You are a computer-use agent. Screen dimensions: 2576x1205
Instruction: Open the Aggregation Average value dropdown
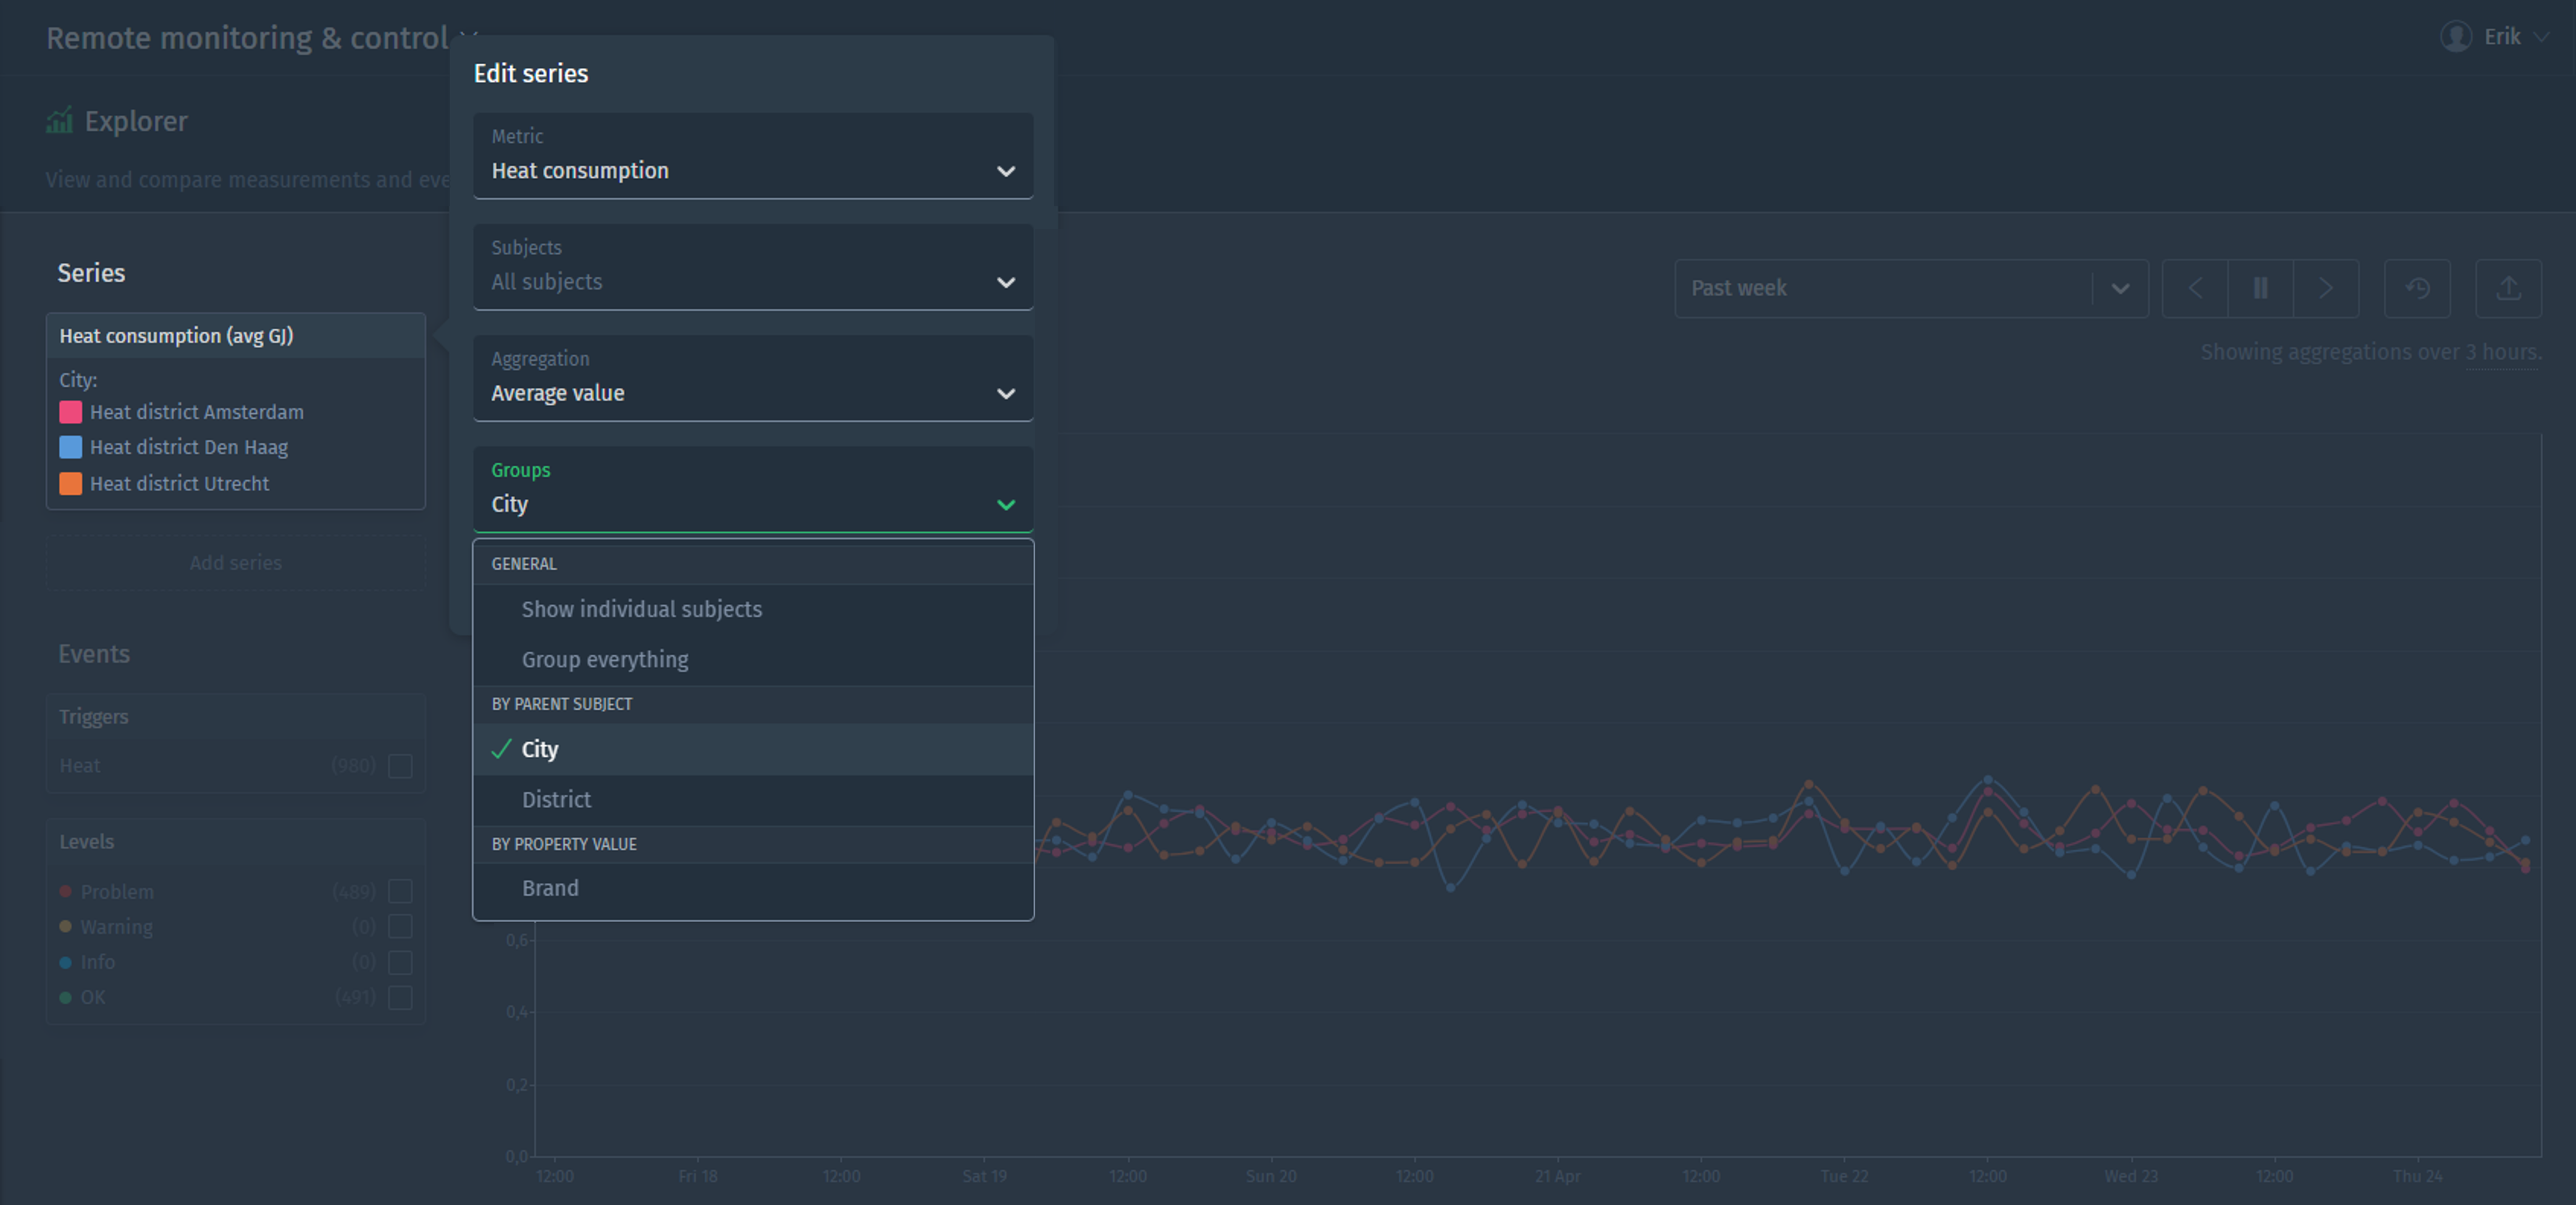752,379
